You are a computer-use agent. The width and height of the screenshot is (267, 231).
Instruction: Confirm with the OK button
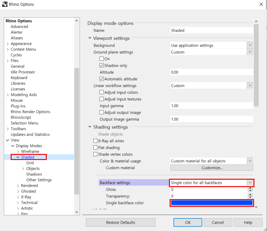[x=188, y=222]
